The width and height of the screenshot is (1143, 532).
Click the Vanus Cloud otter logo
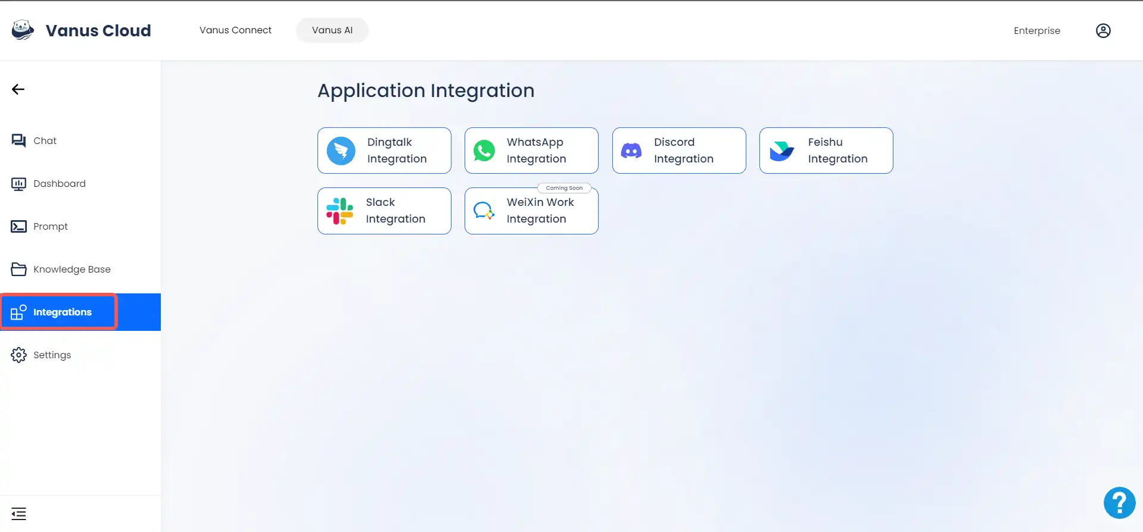coord(23,30)
